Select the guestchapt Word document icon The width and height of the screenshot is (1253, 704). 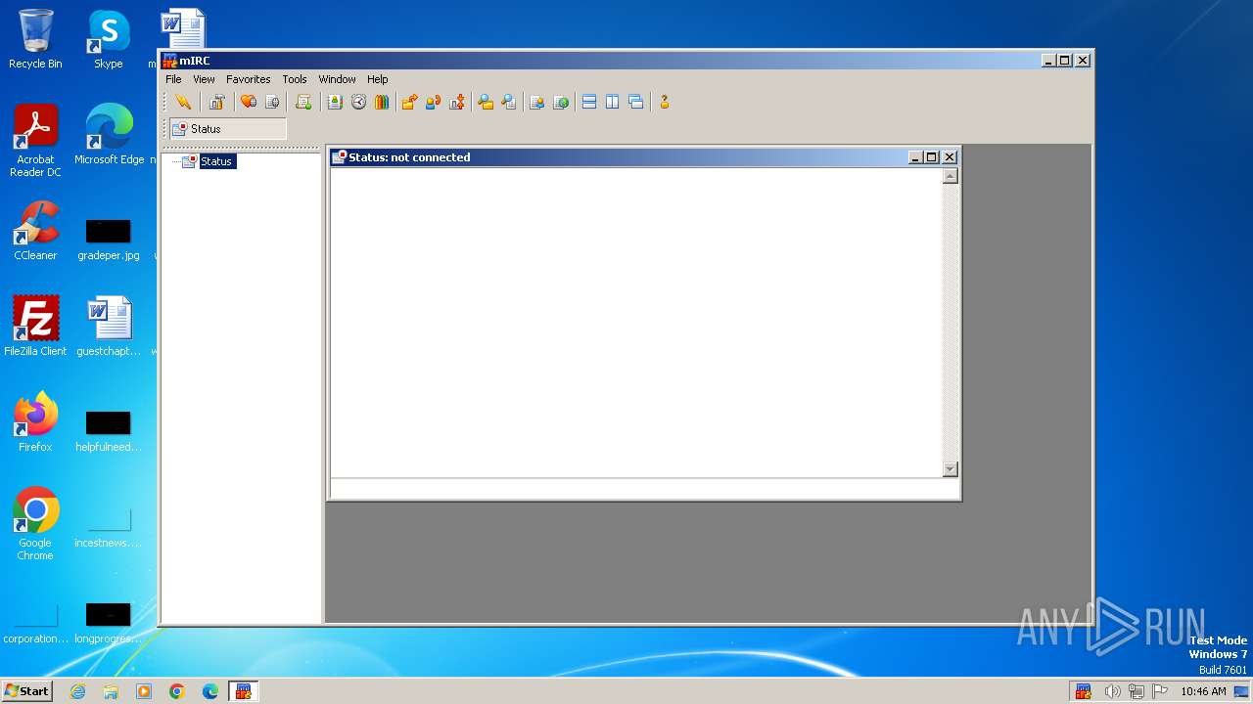[109, 326]
